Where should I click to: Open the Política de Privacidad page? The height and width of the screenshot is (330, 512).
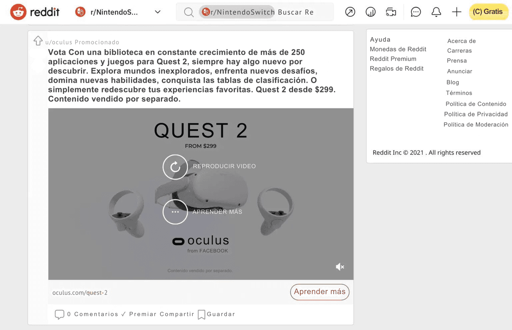(476, 114)
